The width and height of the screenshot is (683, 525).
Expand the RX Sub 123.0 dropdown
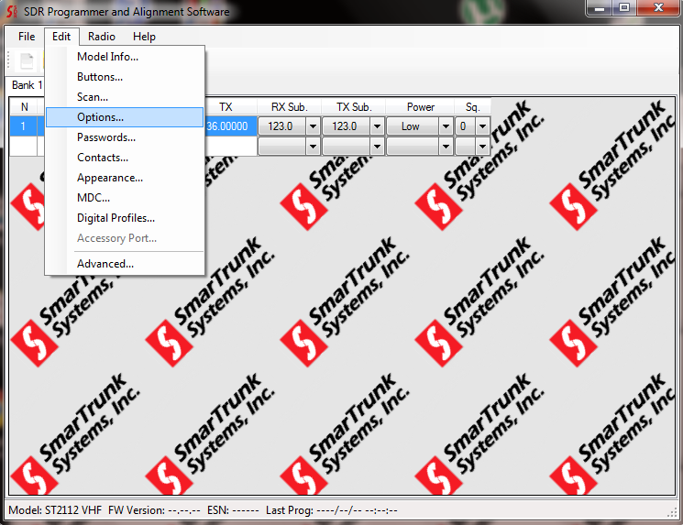(313, 126)
